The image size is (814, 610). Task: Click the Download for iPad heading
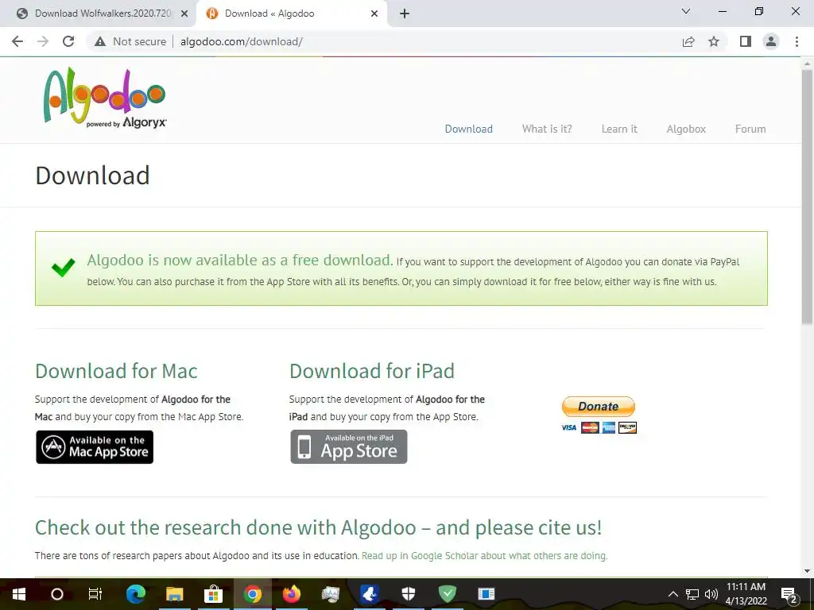[372, 371]
